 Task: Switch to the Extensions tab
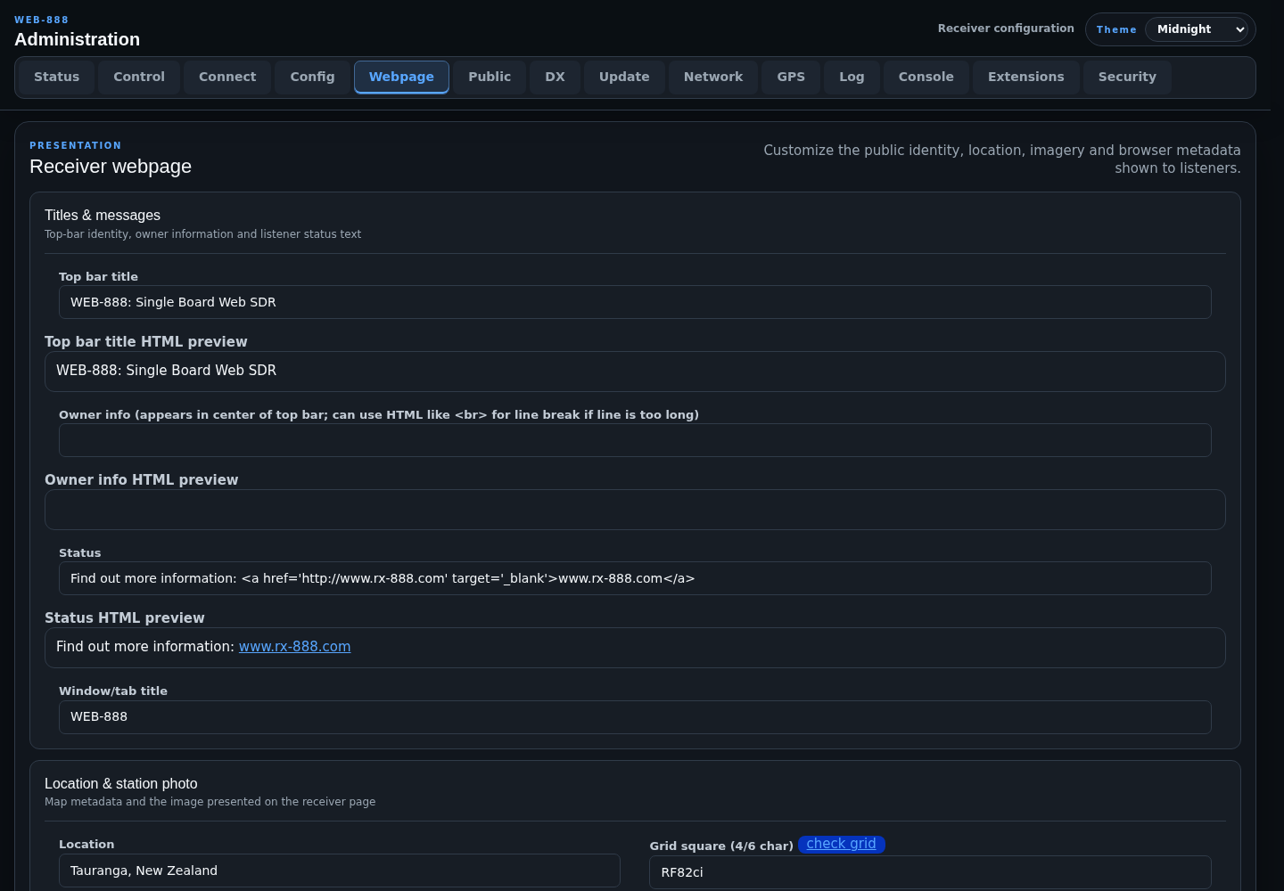point(1026,78)
